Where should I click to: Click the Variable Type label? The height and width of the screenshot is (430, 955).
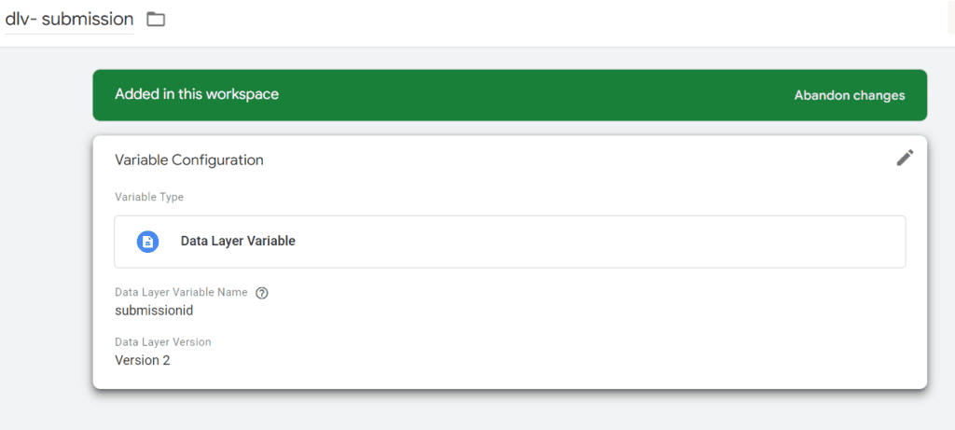(x=149, y=198)
